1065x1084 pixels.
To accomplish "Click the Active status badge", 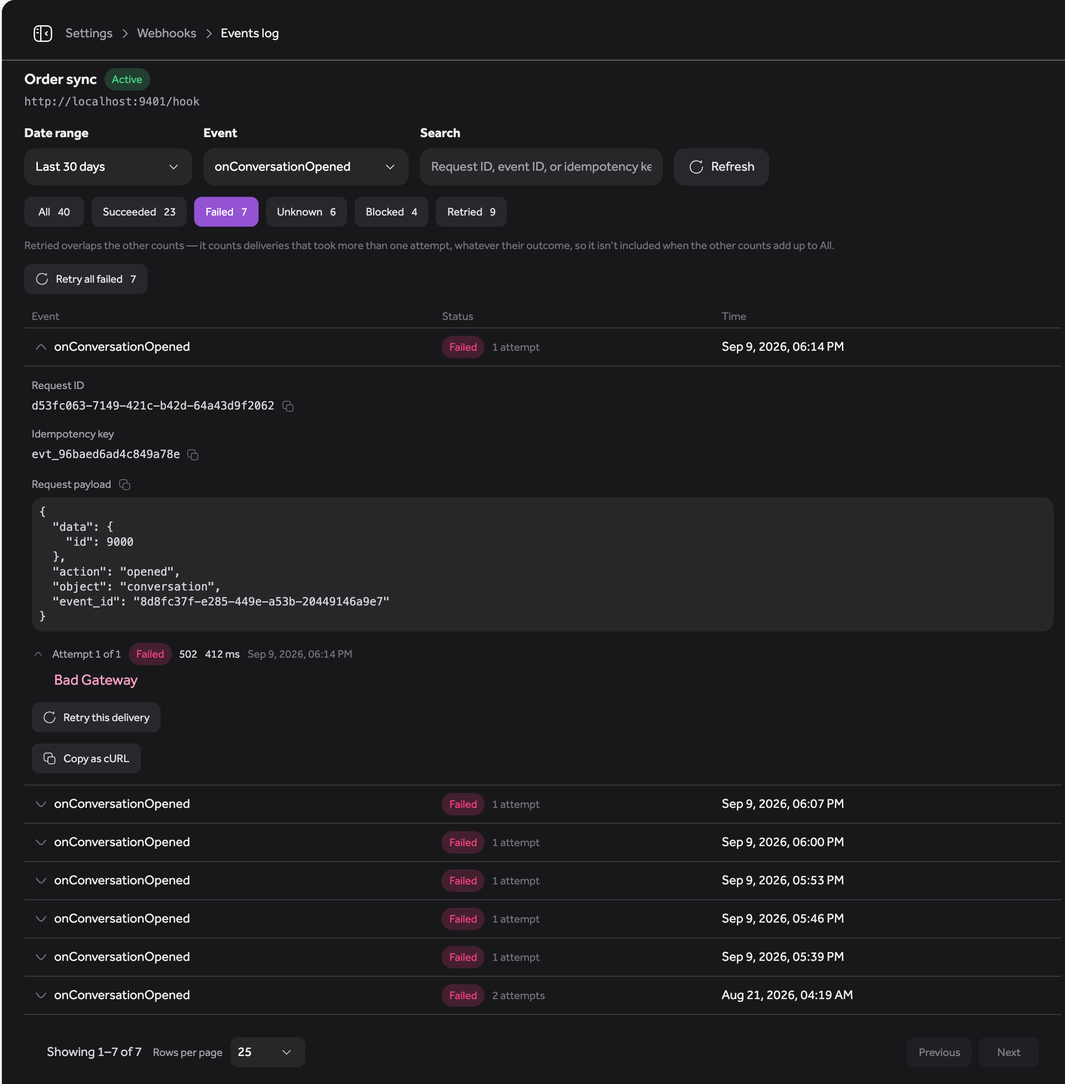I will 127,79.
